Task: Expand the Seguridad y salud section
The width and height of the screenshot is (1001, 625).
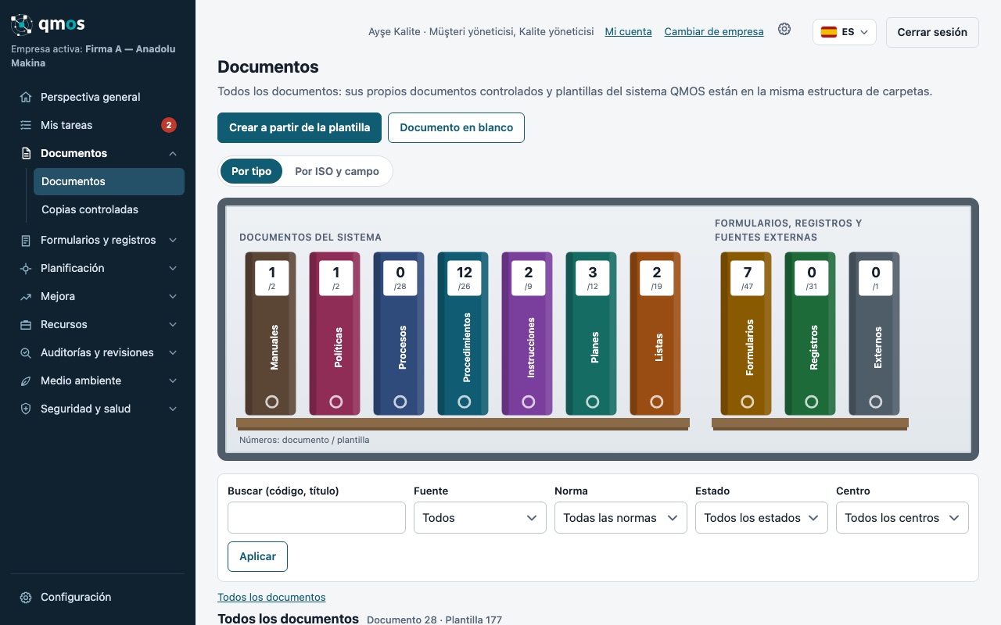Action: [173, 409]
